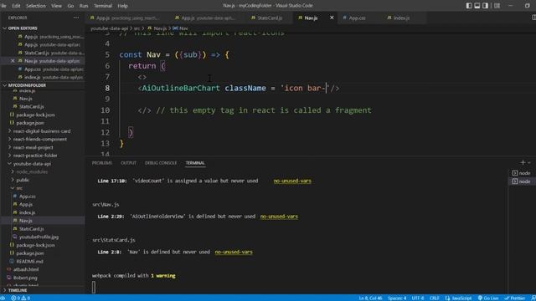Click Ln 8, Col 46 status item
Viewport: 536px width, 301px height.
tap(370, 298)
